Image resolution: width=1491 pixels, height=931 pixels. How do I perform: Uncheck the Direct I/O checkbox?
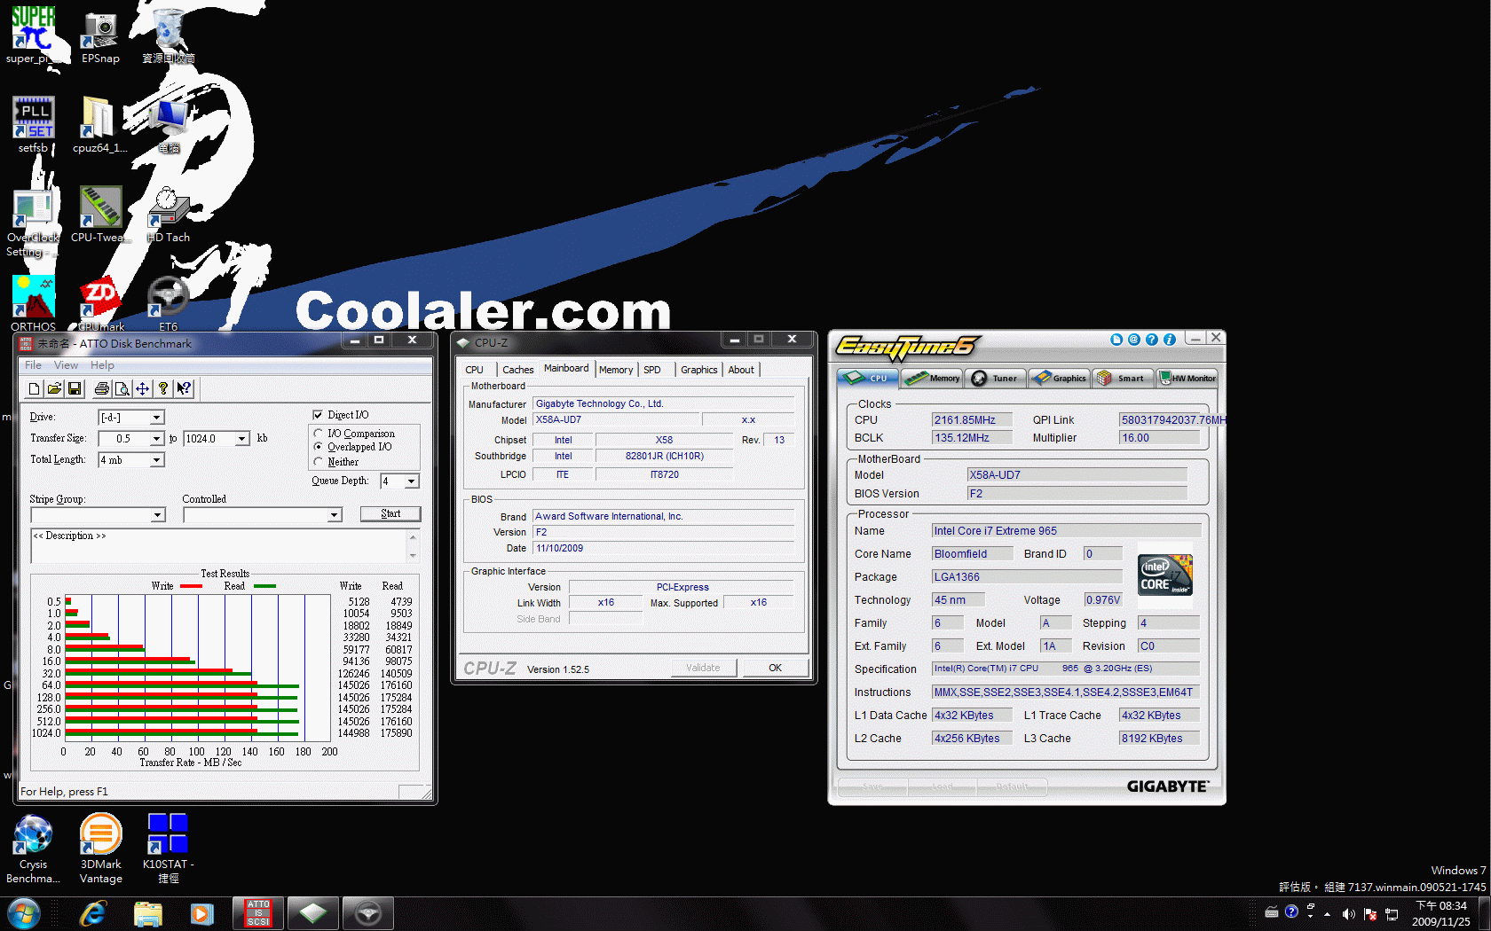coord(318,415)
